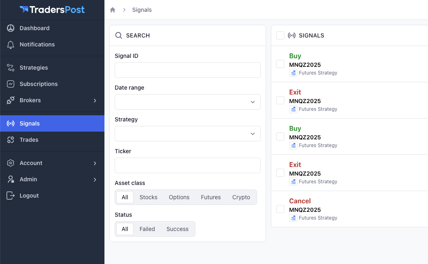Screen dimensions: 428x264
Task: Open the Trades page icon
Action: tap(11, 140)
